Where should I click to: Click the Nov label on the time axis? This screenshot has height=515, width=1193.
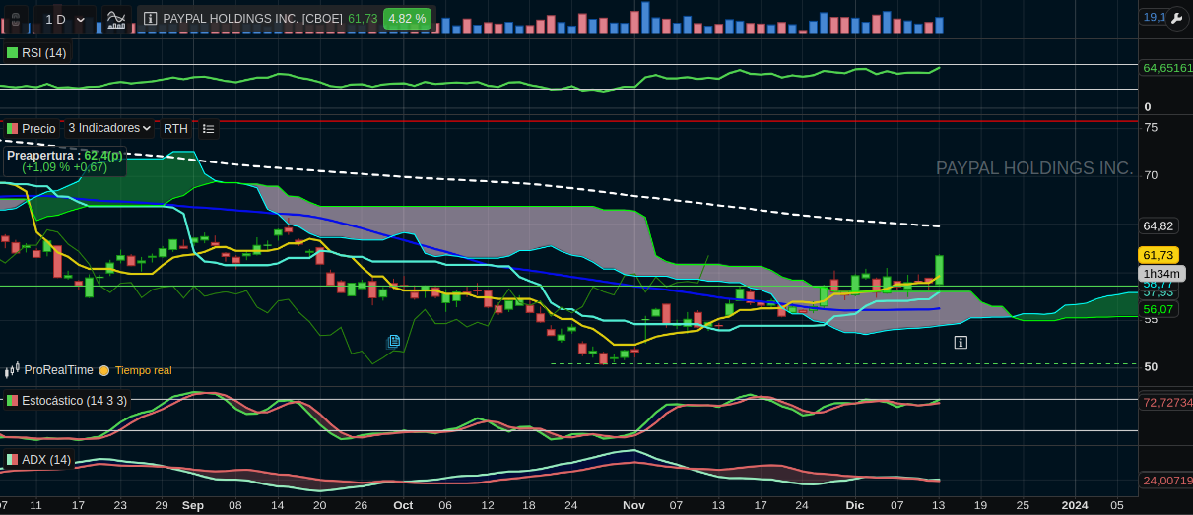coord(633,504)
